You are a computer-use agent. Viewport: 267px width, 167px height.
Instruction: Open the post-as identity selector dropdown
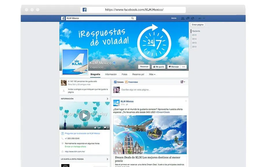(x=183, y=82)
